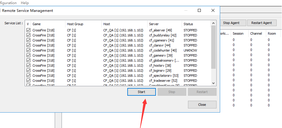Click the service list scroll-up arrow

coord(214,23)
